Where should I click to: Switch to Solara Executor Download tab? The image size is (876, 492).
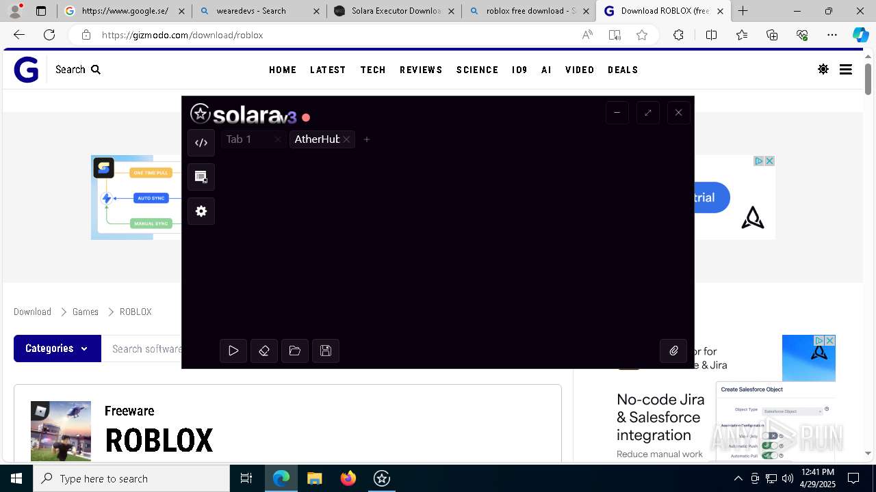(x=394, y=11)
